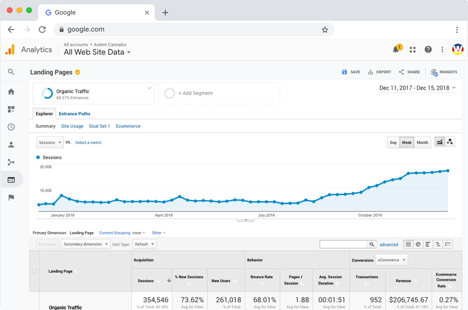Open Realtime clock icon in sidebar
468x310 pixels.
(x=11, y=127)
